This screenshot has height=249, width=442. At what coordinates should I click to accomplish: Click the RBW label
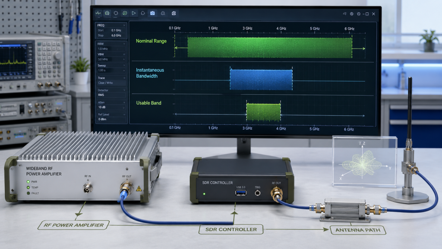tap(101, 44)
